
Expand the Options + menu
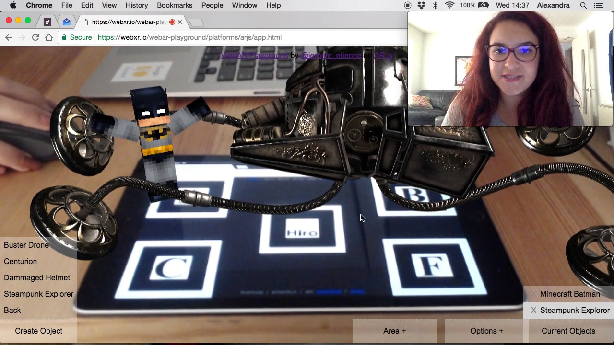pos(487,331)
